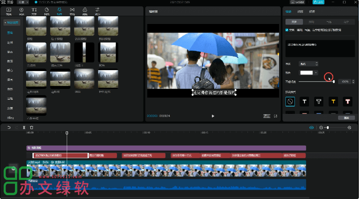Open the Audio tab in top toolbar
The width and height of the screenshot is (359, 199).
point(21,10)
